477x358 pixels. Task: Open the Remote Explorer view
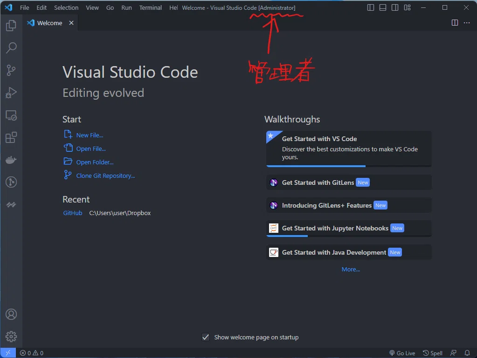(11, 115)
